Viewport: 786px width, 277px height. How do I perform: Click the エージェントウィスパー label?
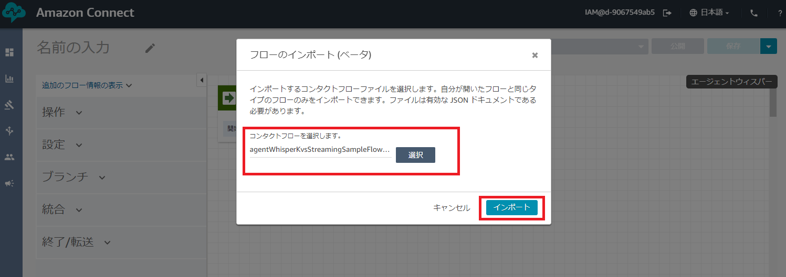(x=731, y=82)
